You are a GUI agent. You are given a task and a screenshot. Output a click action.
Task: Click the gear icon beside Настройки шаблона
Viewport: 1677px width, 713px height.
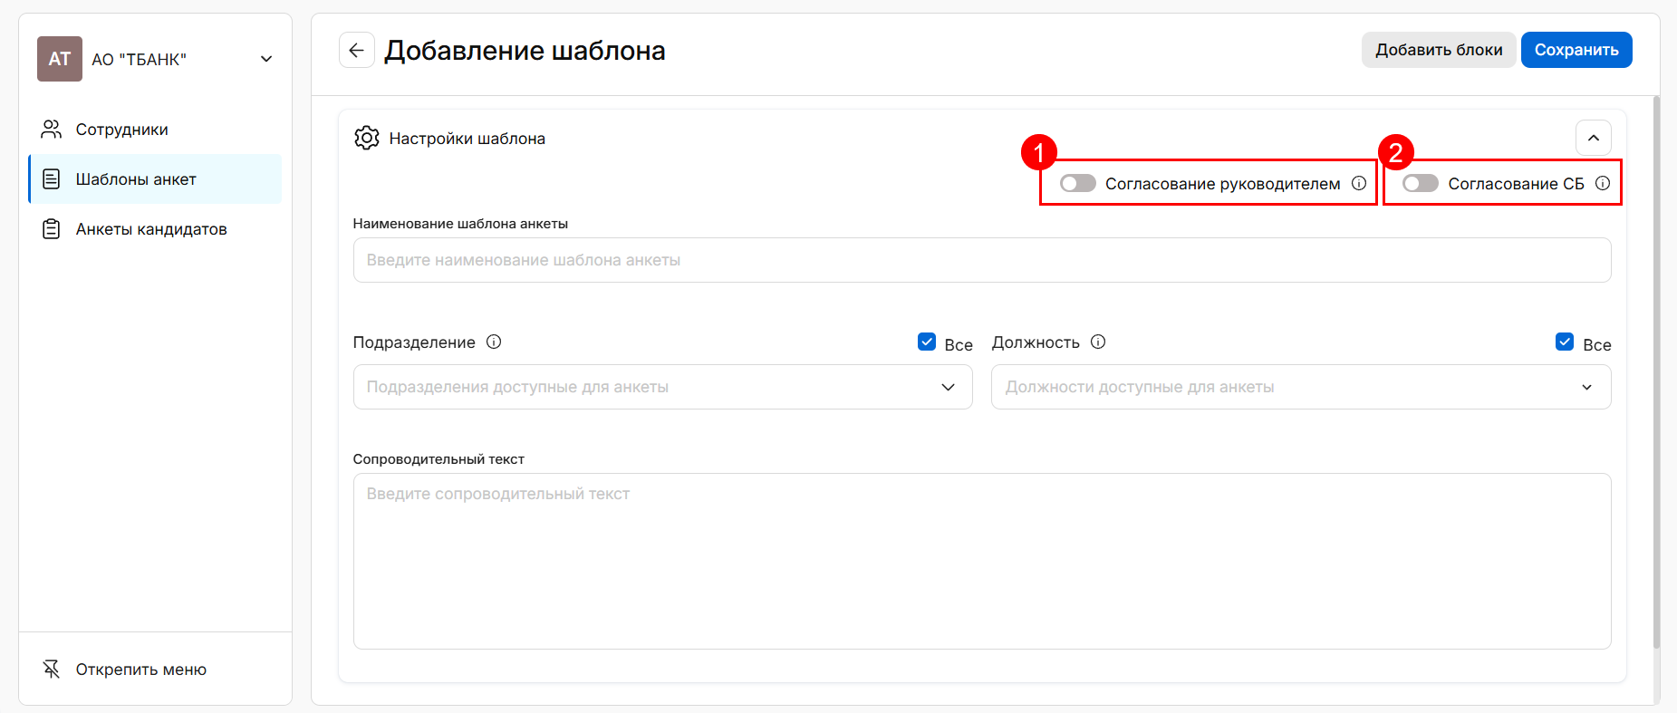[x=367, y=139]
